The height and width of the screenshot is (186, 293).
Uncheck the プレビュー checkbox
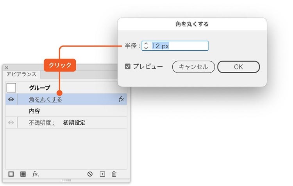128,66
